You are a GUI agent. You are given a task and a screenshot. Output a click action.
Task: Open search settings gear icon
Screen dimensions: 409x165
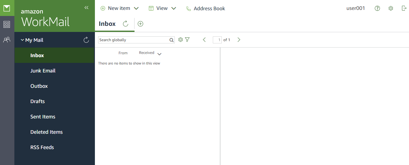pos(181,40)
